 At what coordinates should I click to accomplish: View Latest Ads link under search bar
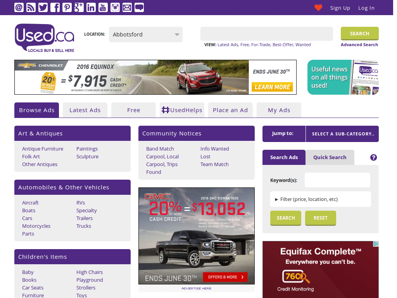228,45
